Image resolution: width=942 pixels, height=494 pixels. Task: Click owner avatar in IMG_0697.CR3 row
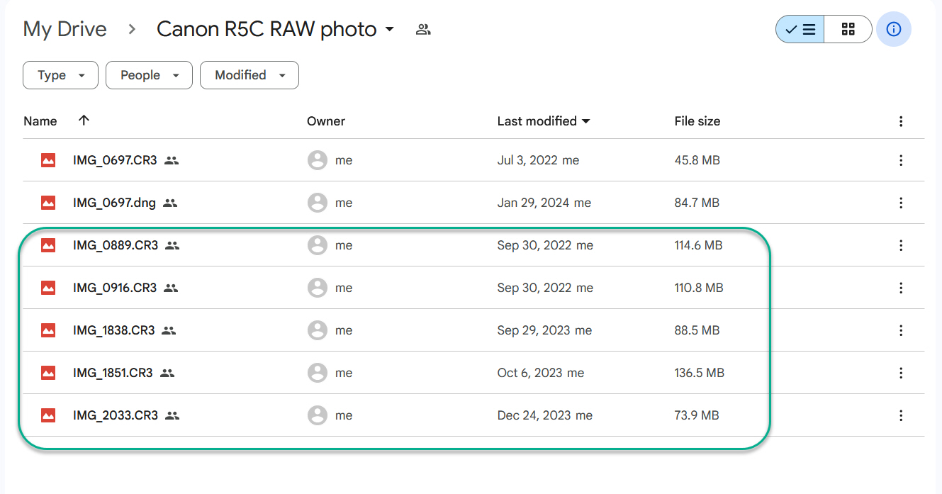coord(318,160)
